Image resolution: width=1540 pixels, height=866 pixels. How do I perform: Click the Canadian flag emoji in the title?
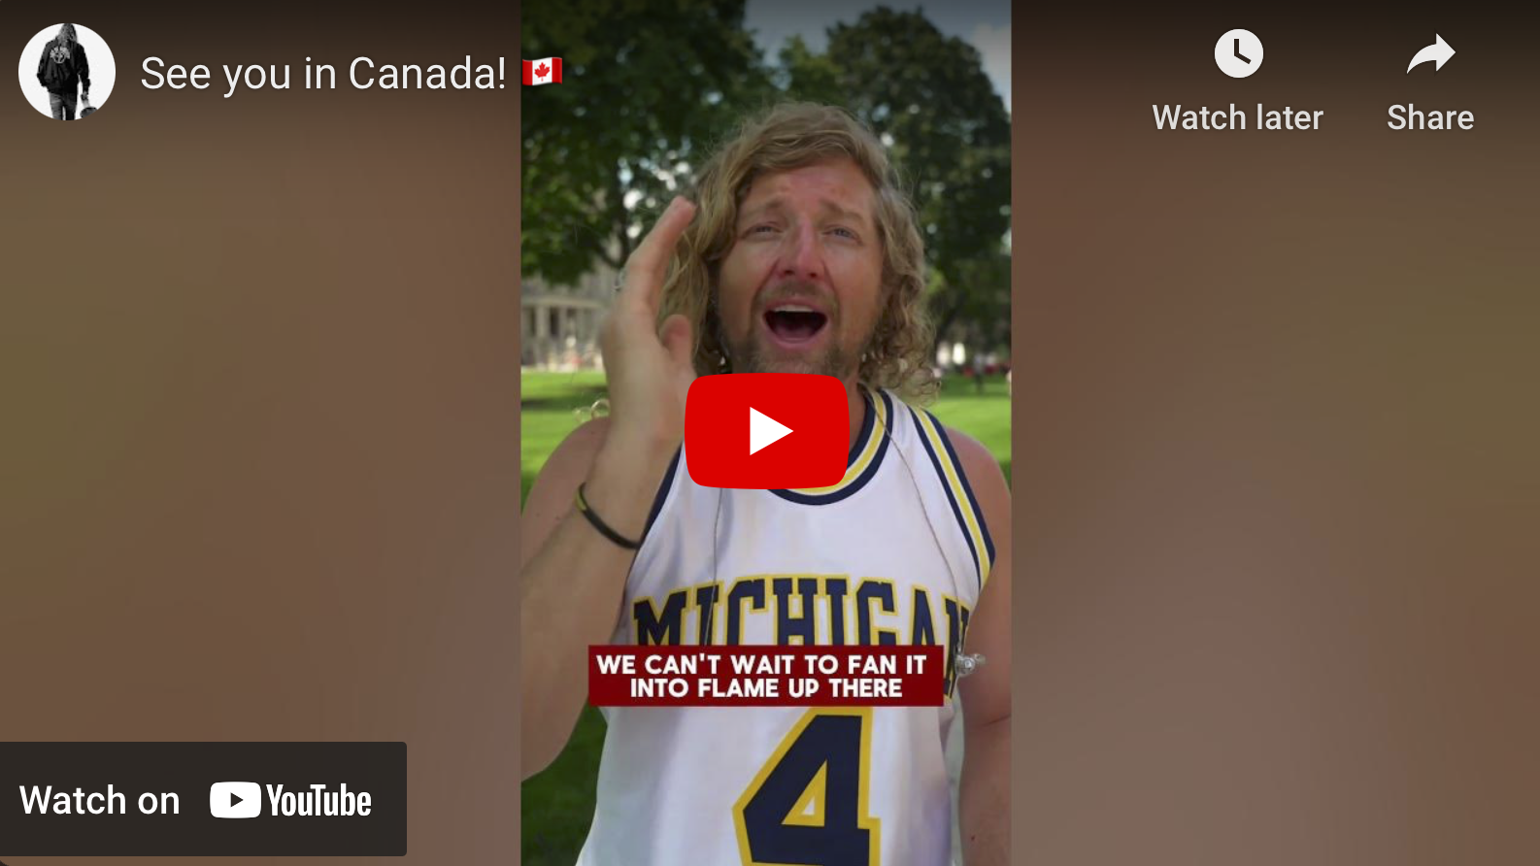pyautogui.click(x=542, y=72)
